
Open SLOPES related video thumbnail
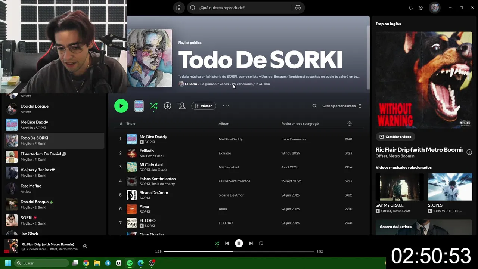click(x=450, y=187)
